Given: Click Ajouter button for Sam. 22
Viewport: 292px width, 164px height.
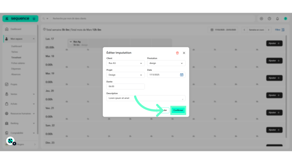Looking at the screenshot, I should pyautogui.click(x=274, y=130).
